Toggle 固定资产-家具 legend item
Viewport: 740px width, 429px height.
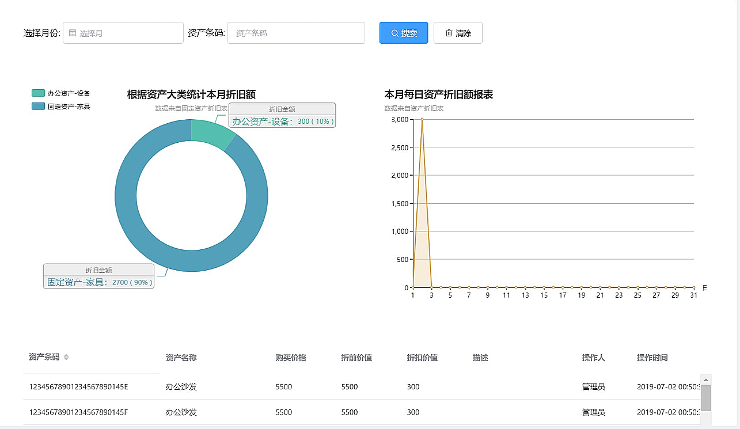pos(61,107)
